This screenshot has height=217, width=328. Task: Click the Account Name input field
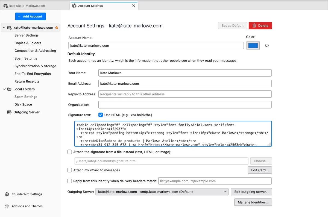click(x=156, y=45)
